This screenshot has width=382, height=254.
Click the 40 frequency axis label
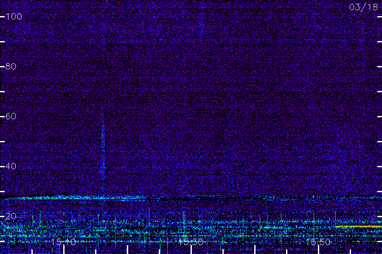(x=11, y=166)
